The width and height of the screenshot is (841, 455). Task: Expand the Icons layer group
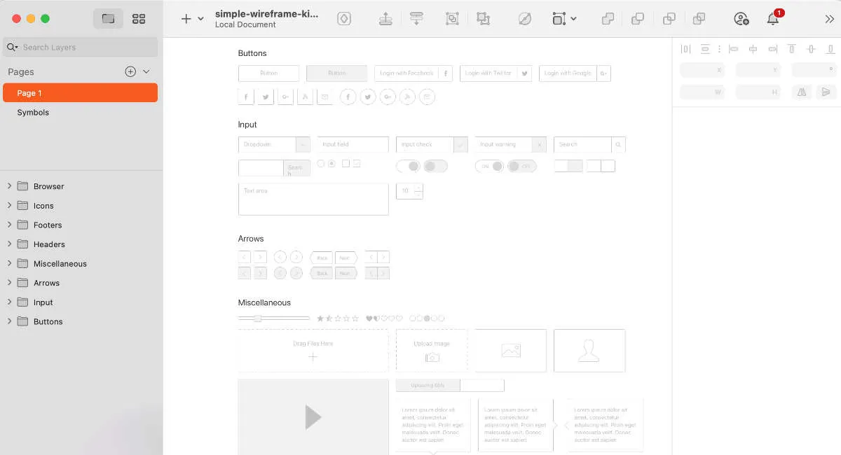tap(9, 206)
